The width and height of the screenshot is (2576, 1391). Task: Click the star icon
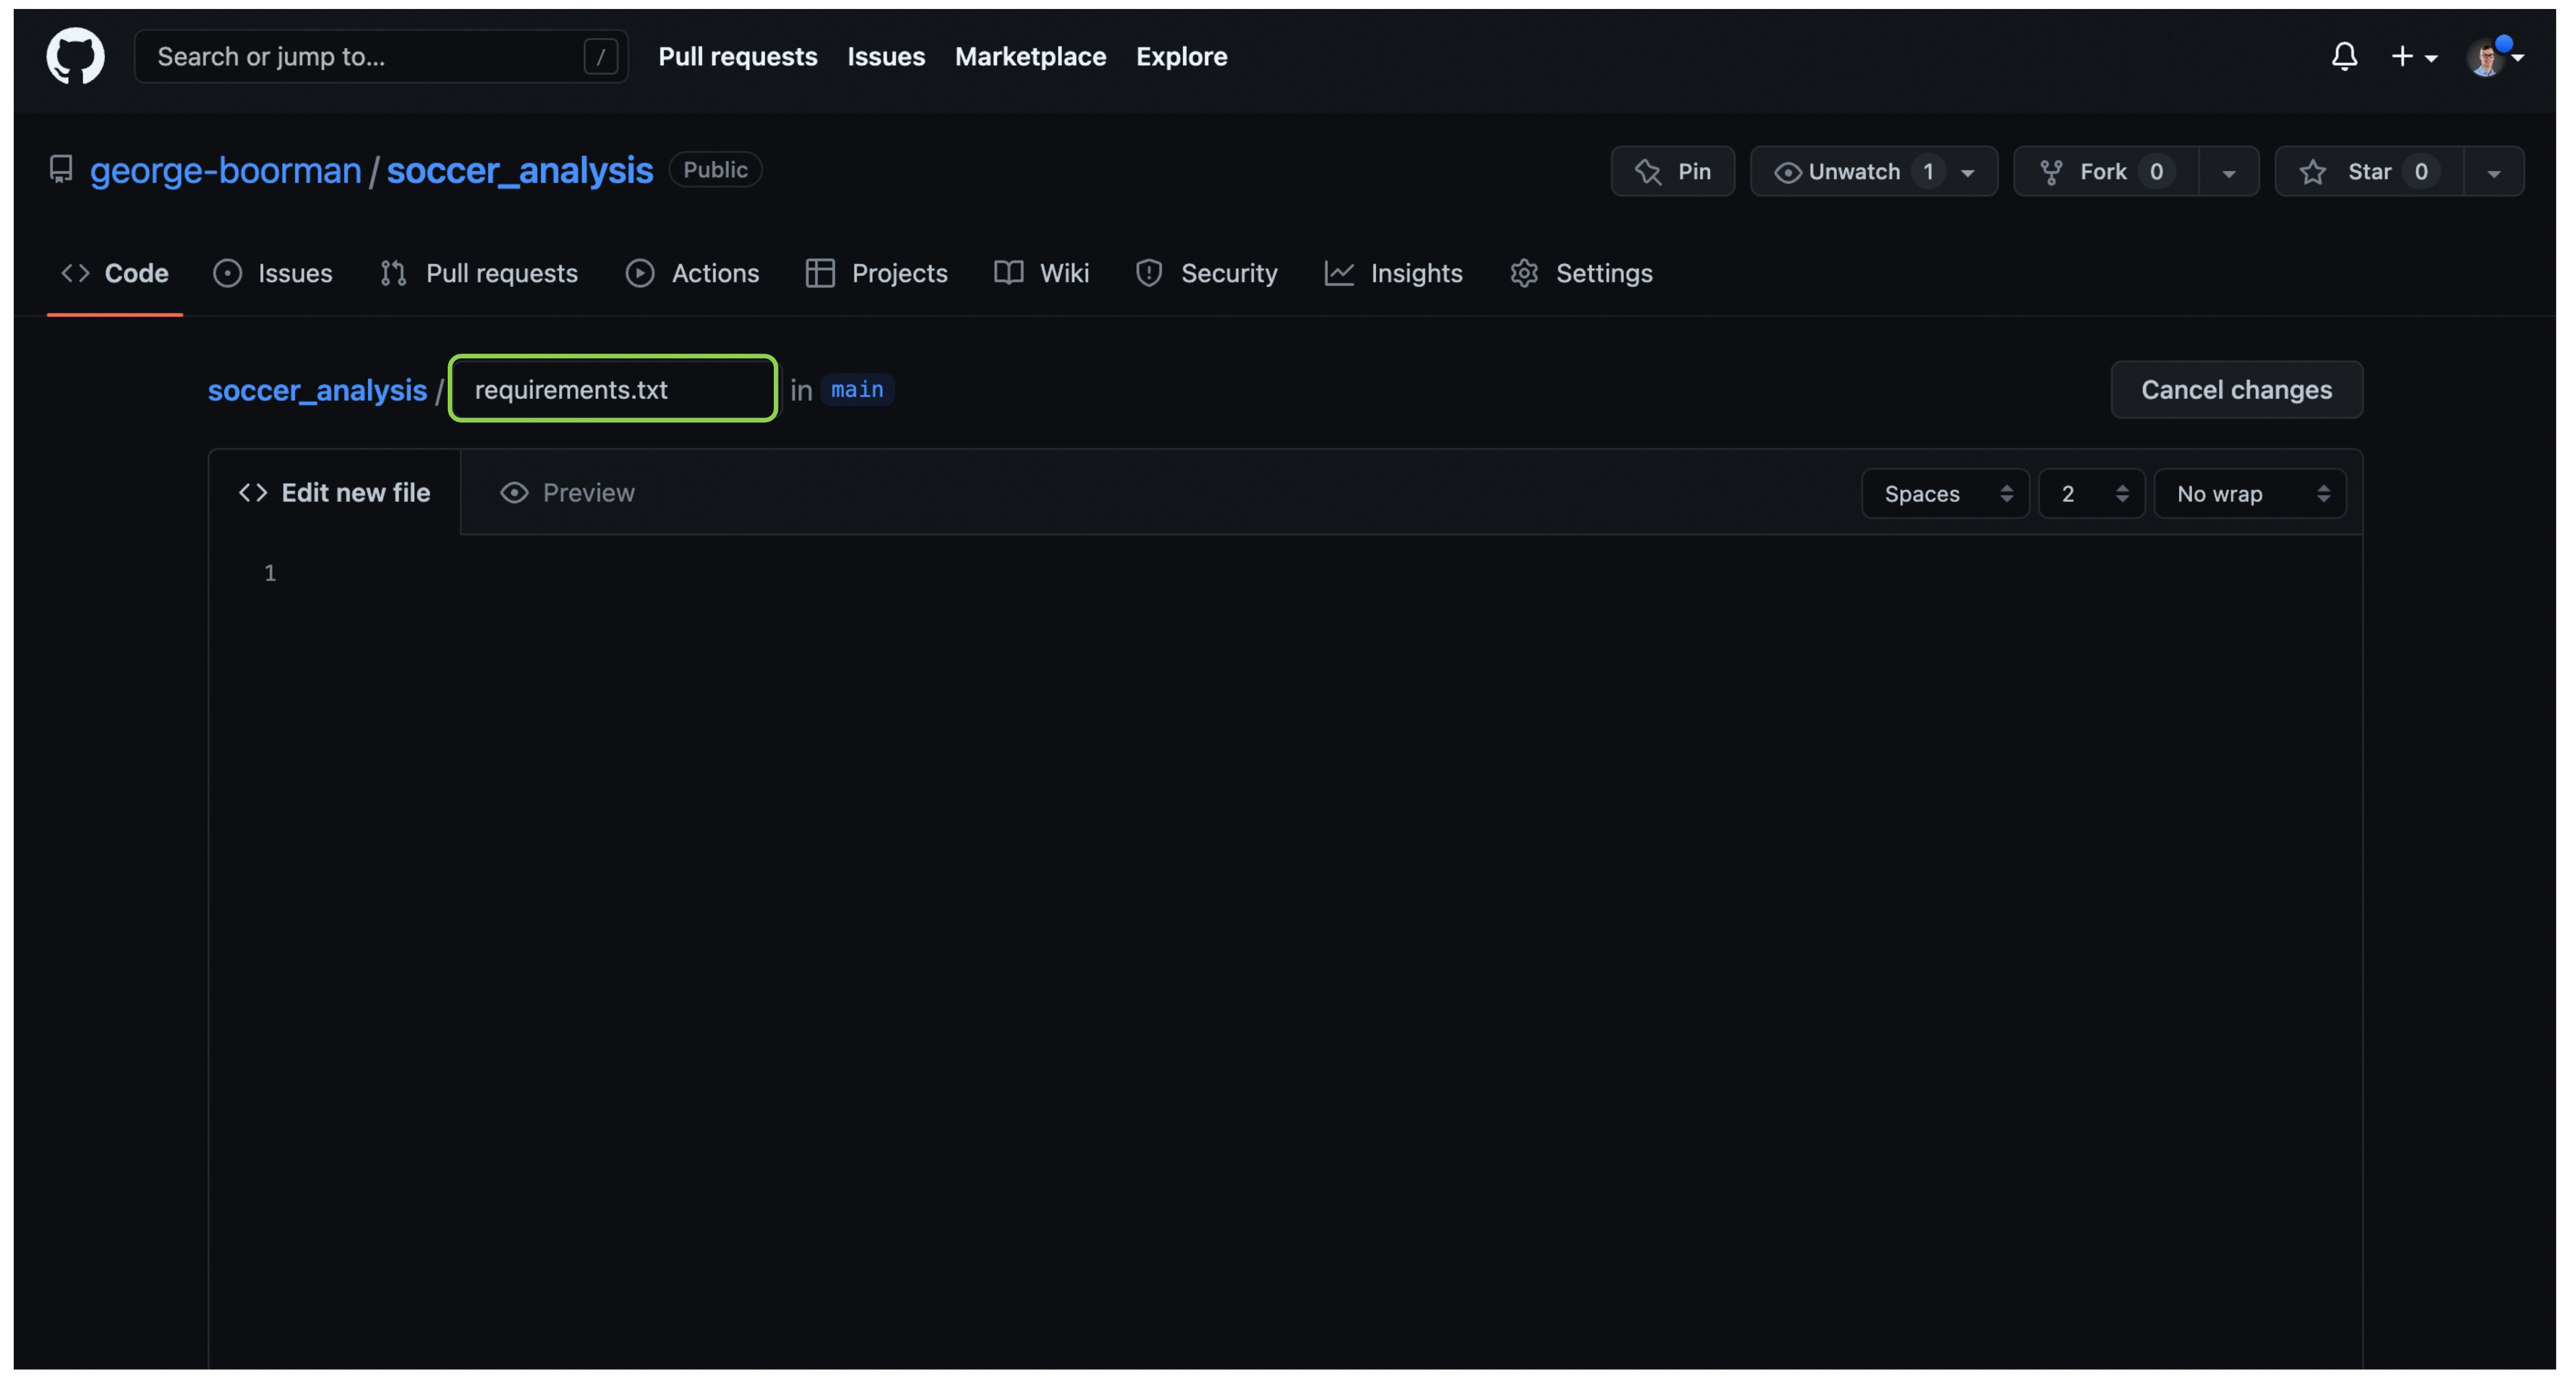click(2312, 172)
